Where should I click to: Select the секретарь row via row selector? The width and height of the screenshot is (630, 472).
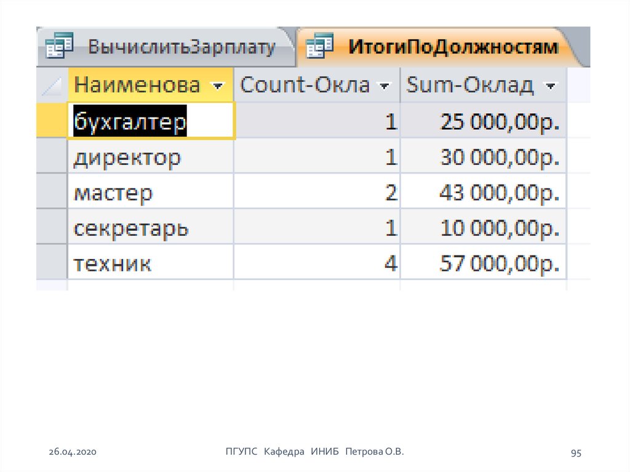click(52, 228)
